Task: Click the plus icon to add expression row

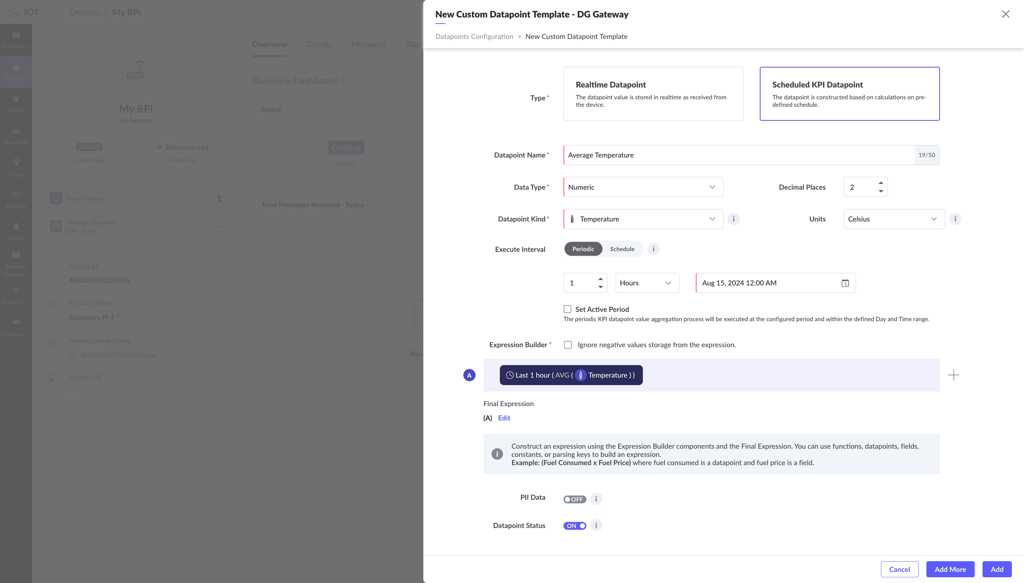Action: (x=954, y=375)
